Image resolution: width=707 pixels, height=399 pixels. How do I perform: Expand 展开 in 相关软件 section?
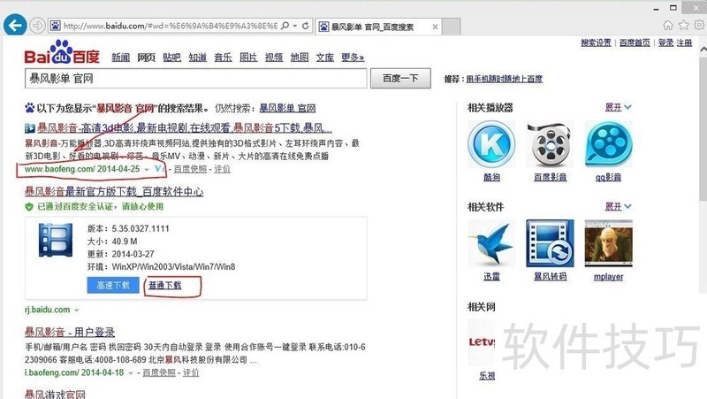point(618,207)
